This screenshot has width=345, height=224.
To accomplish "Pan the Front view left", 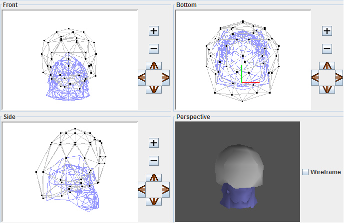I will click(x=142, y=78).
